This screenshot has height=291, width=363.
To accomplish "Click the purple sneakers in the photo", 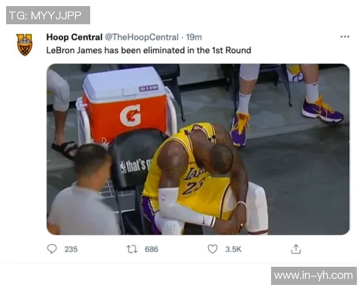I will click(322, 111).
